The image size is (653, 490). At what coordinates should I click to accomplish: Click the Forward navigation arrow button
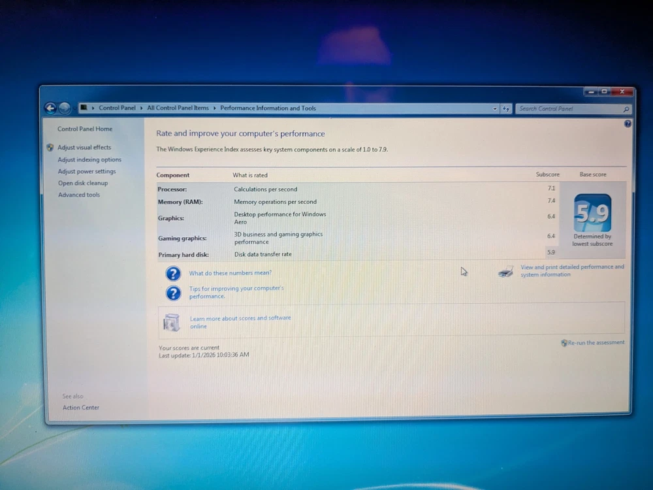point(65,108)
